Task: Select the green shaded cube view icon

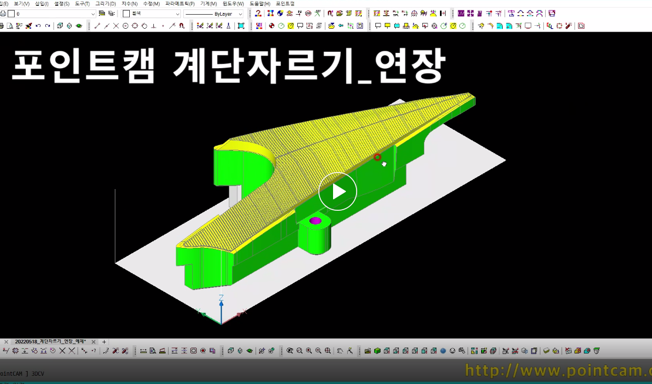Action: coord(377,351)
